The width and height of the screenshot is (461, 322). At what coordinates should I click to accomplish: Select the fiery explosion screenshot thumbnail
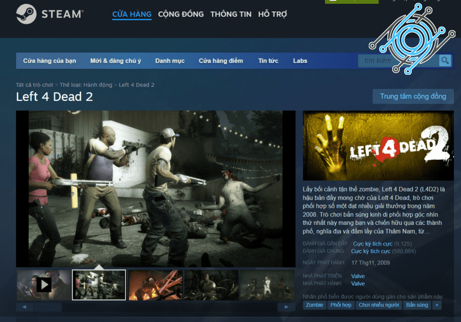pos(156,285)
